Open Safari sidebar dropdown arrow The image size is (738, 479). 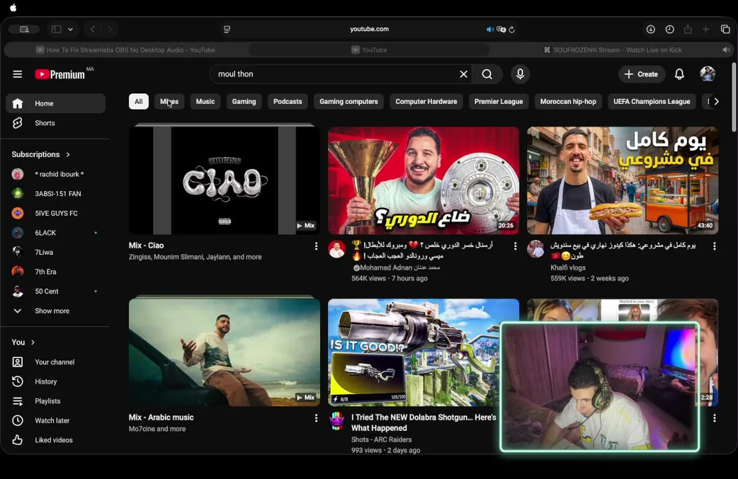coord(70,29)
